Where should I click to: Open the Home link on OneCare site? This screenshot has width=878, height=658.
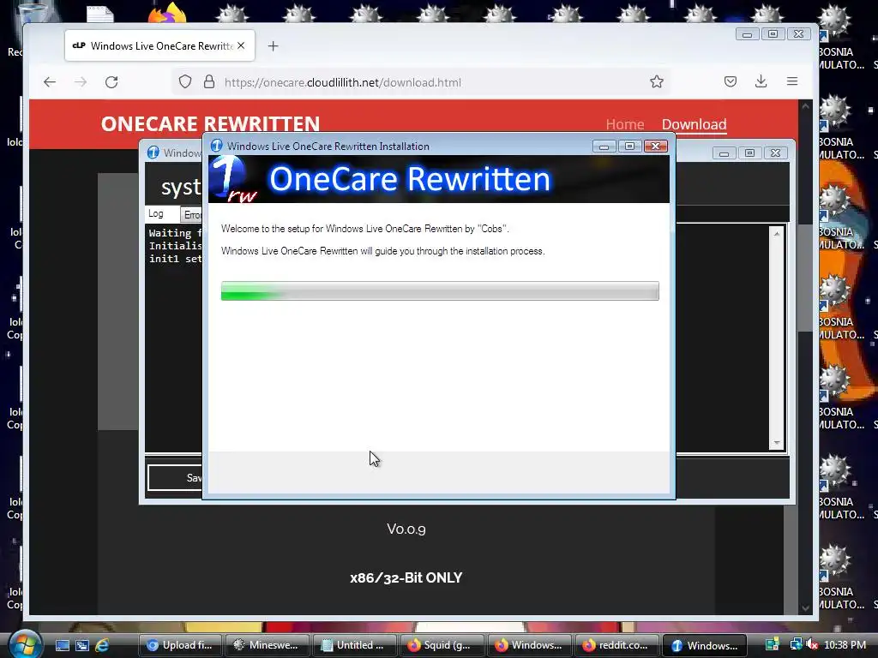625,124
